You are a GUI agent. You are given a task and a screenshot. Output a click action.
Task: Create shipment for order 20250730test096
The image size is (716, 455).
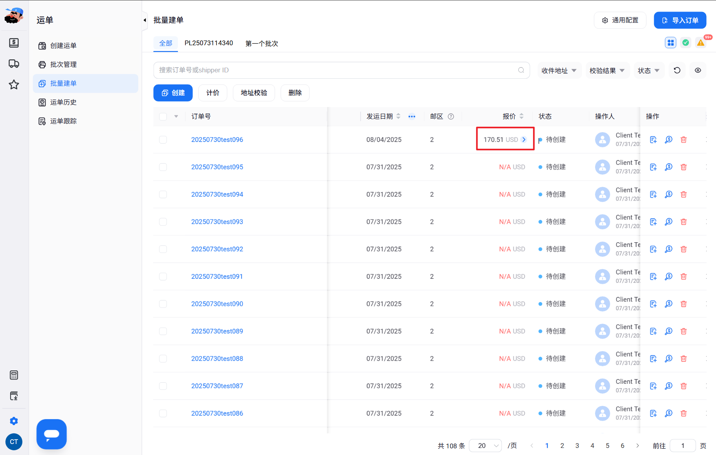tap(653, 140)
